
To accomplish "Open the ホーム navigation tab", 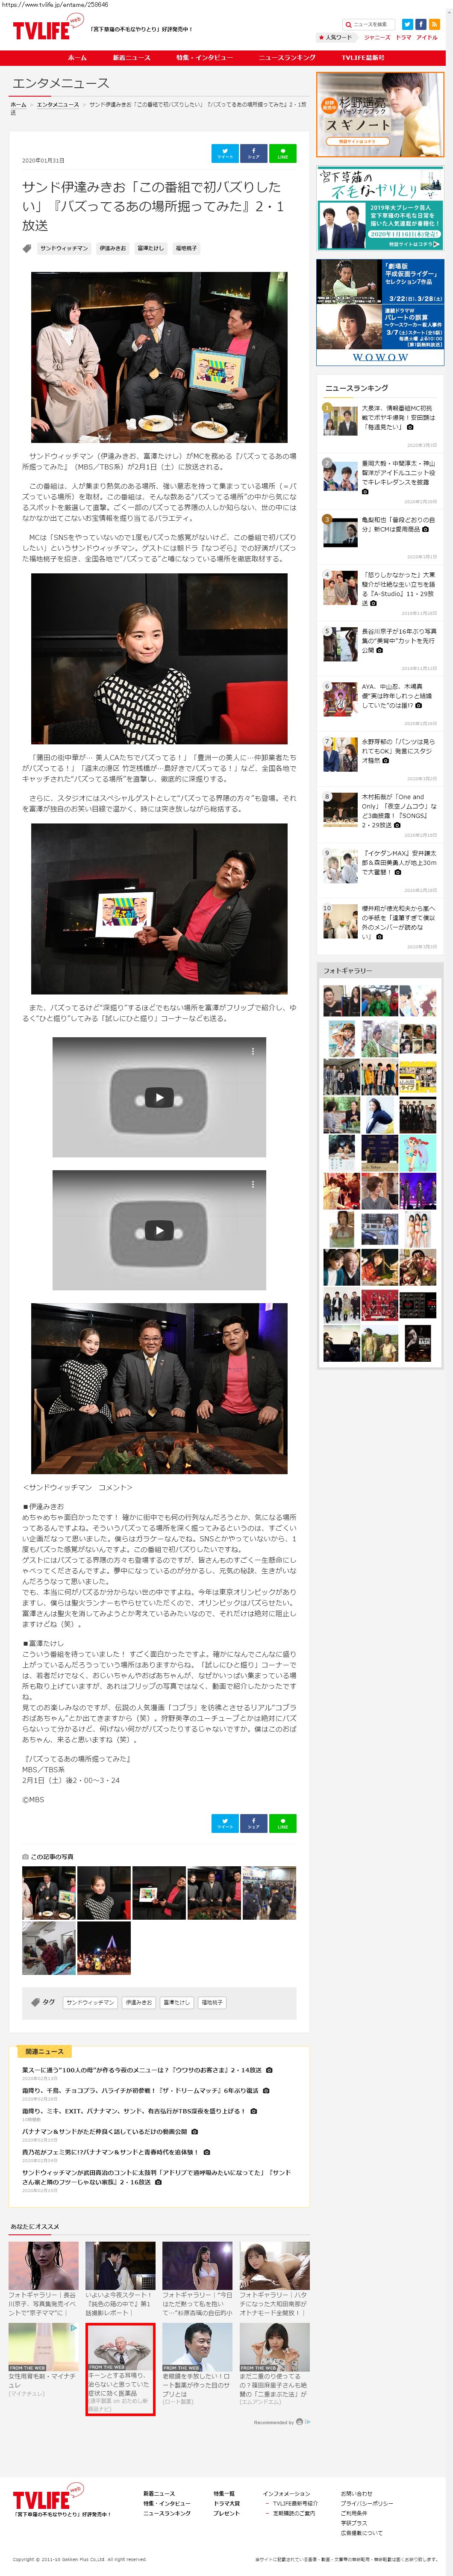I will pos(77,58).
